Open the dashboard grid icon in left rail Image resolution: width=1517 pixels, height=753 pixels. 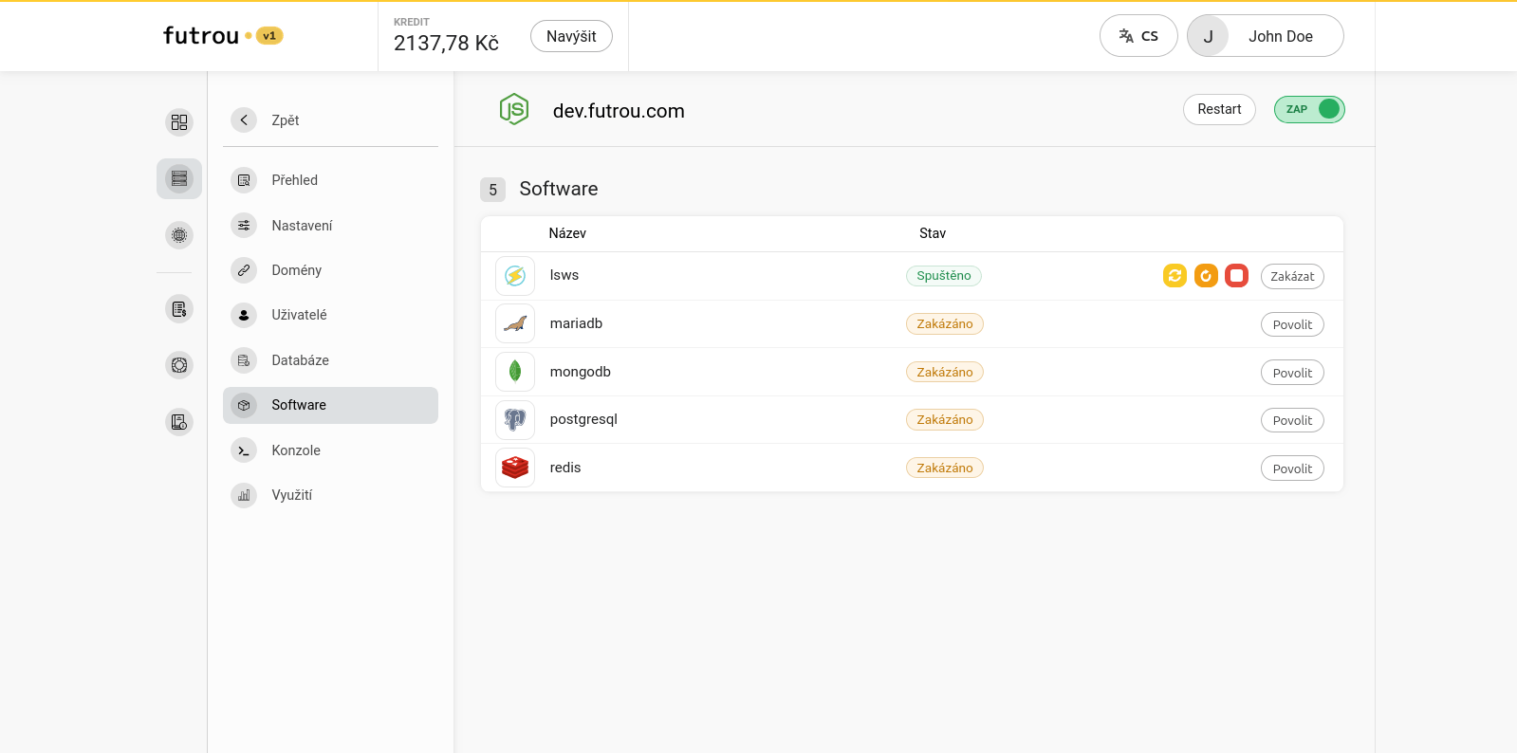(x=179, y=122)
